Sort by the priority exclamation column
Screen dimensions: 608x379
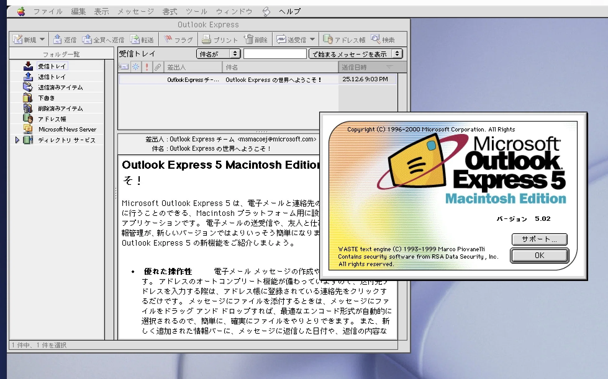click(147, 67)
